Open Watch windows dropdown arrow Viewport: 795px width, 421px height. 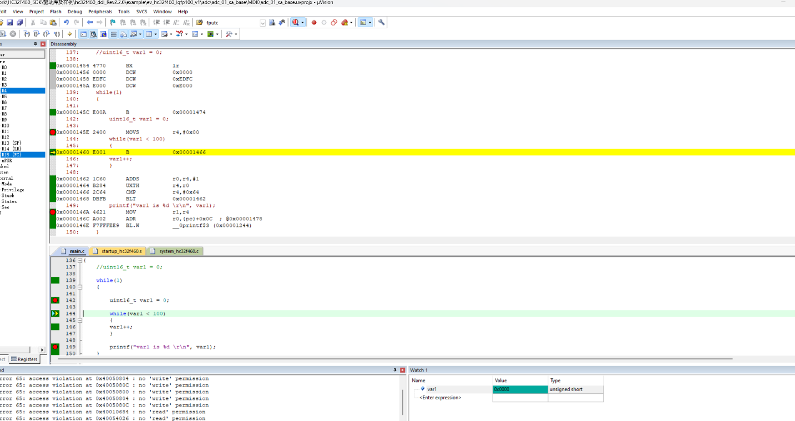(141, 34)
